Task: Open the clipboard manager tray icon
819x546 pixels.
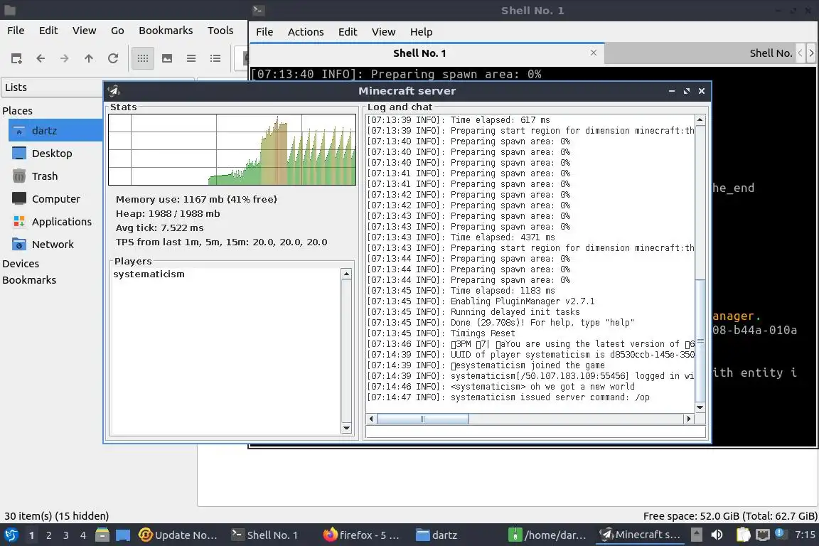Action: coord(743,535)
